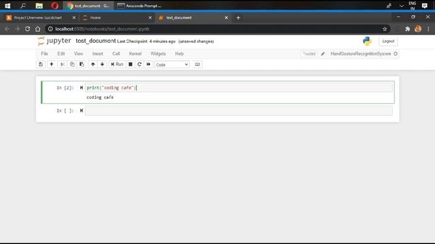Open Windows search from the taskbar
Image resolution: width=435 pixels, height=244 pixels.
click(x=23, y=5)
